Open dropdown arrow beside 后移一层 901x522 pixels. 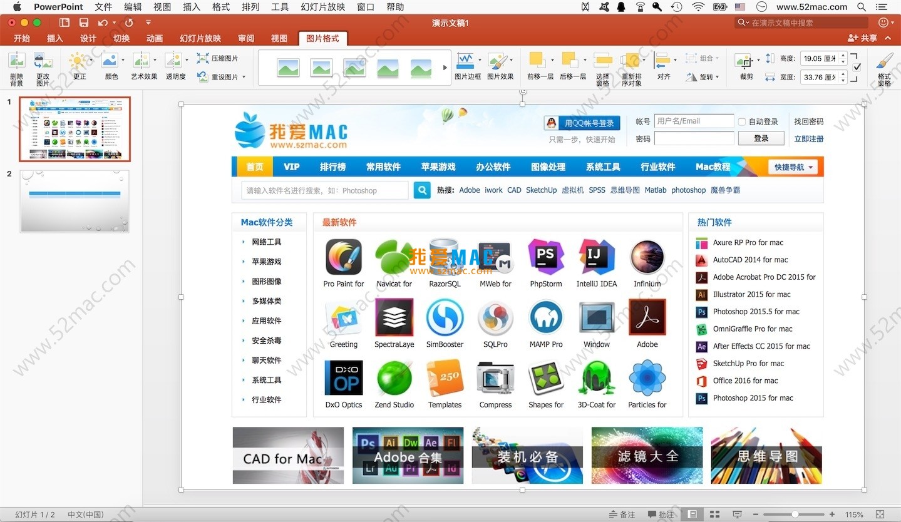(585, 60)
